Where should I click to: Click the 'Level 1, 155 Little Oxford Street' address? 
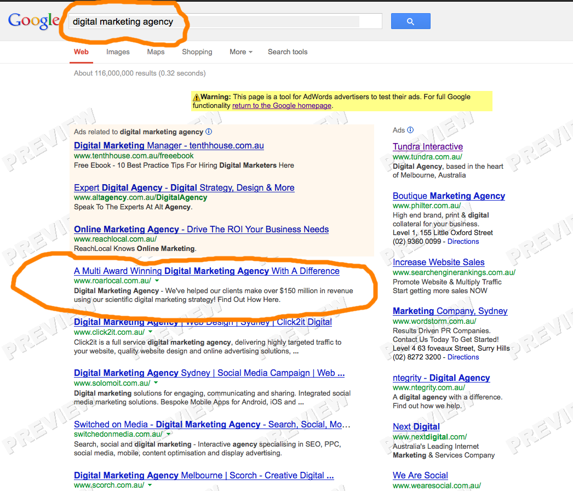443,232
